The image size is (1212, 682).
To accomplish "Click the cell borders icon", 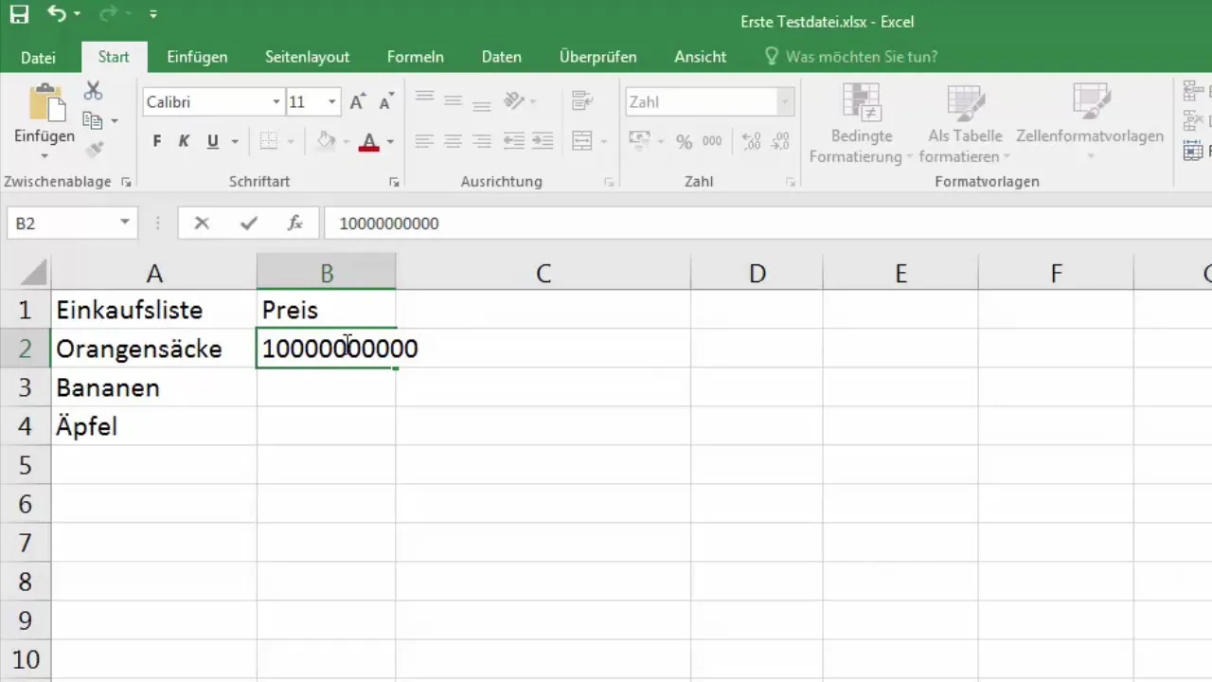I will tap(269, 141).
